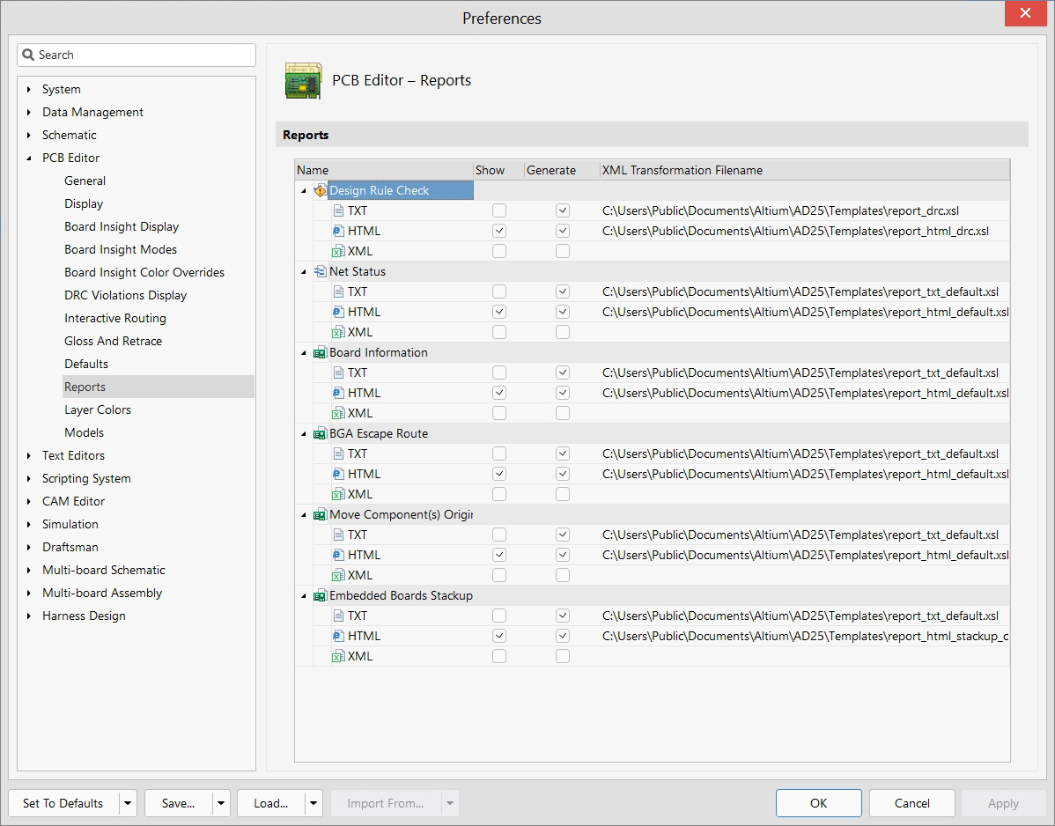Click XML icon under Net Status

pyautogui.click(x=338, y=332)
